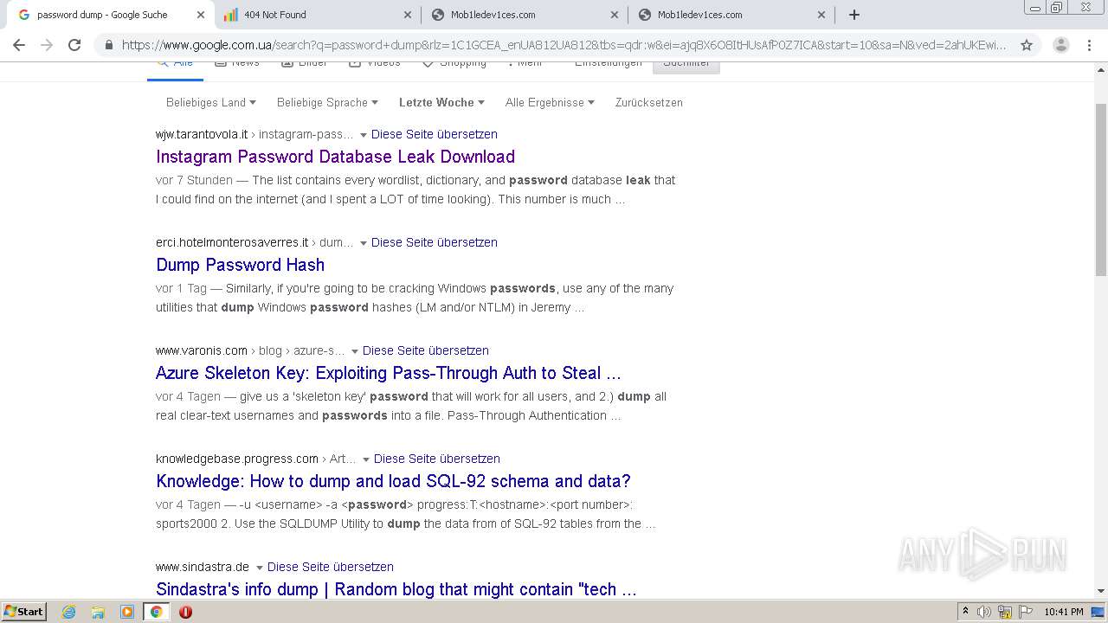
Task: Click the scrollbar up arrow
Action: pos(1101,68)
